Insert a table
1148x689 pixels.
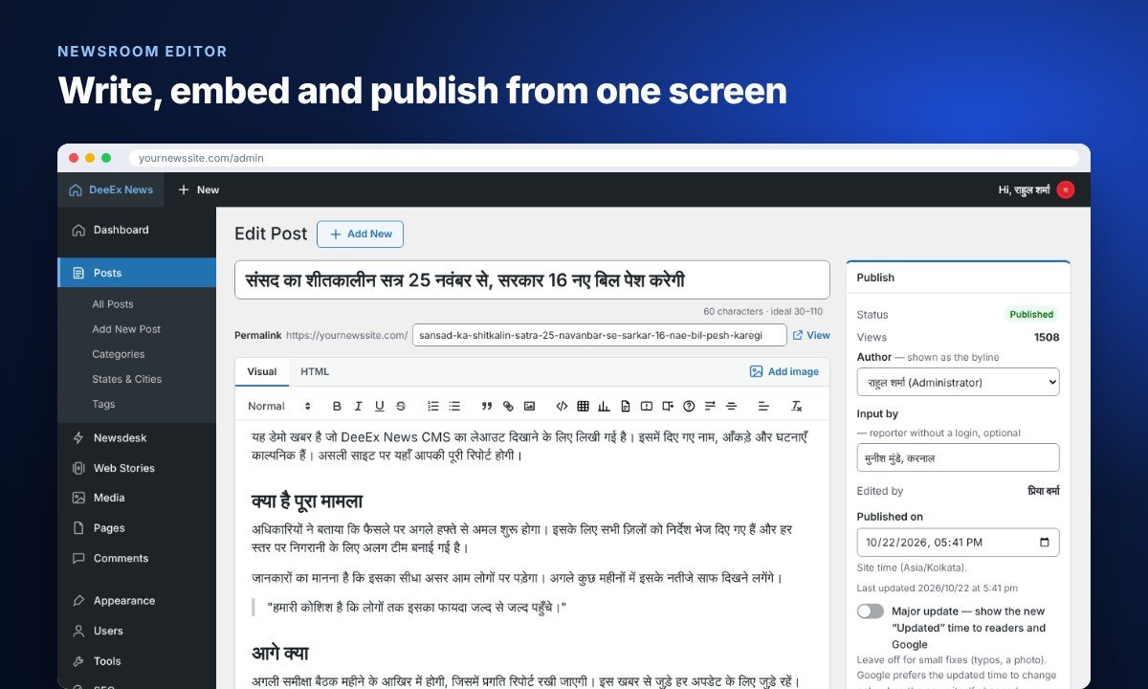(x=583, y=407)
